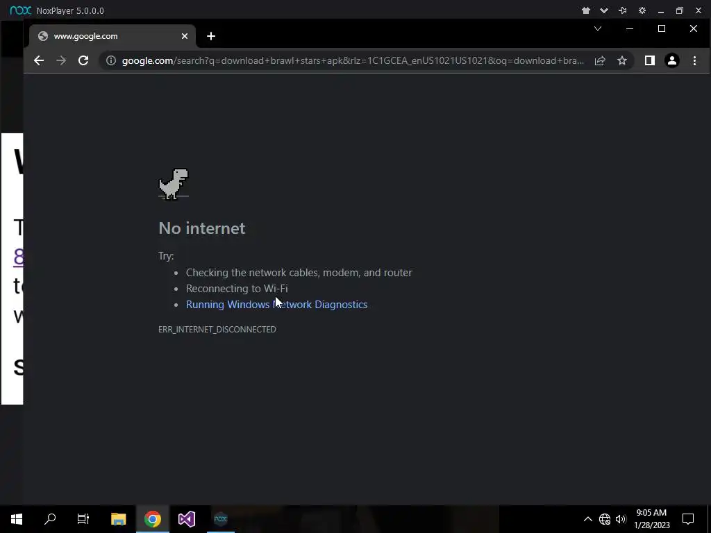Open the Chrome profile avatar menu
This screenshot has height=533, width=711.
point(672,61)
